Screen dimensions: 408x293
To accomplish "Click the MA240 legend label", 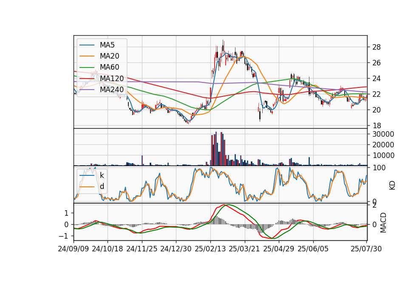I will tap(112, 90).
